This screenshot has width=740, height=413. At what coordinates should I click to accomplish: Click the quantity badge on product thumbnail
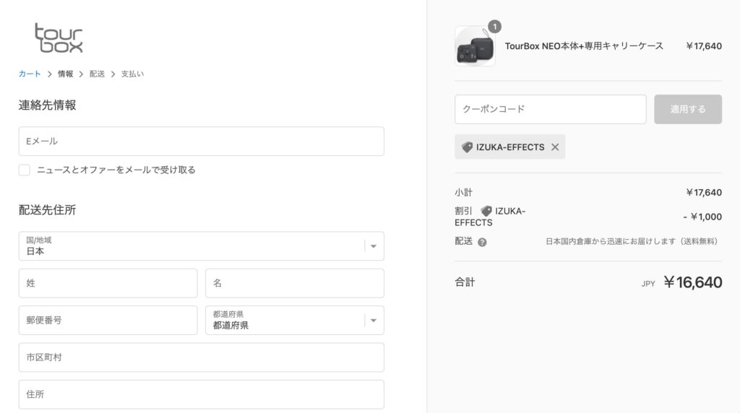coord(494,27)
